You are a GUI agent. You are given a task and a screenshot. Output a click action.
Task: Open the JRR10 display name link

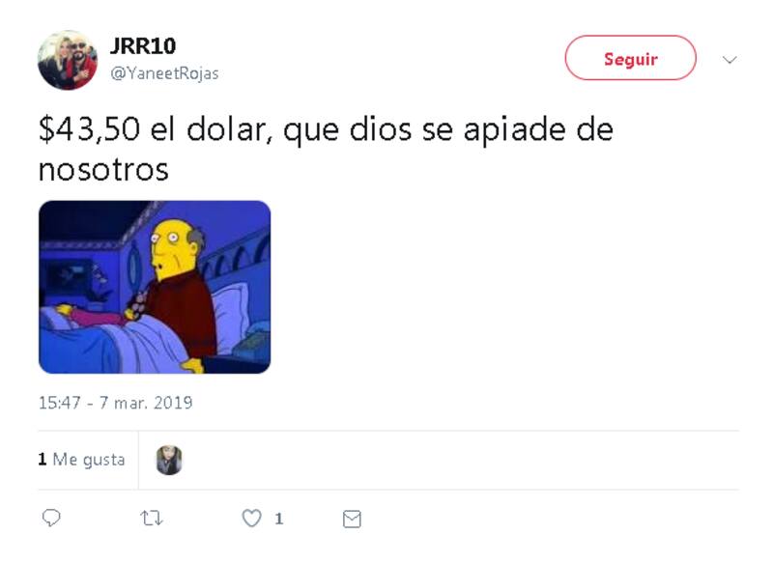pos(143,45)
